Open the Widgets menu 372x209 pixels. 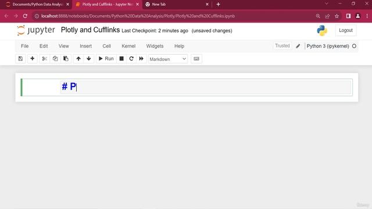(155, 46)
